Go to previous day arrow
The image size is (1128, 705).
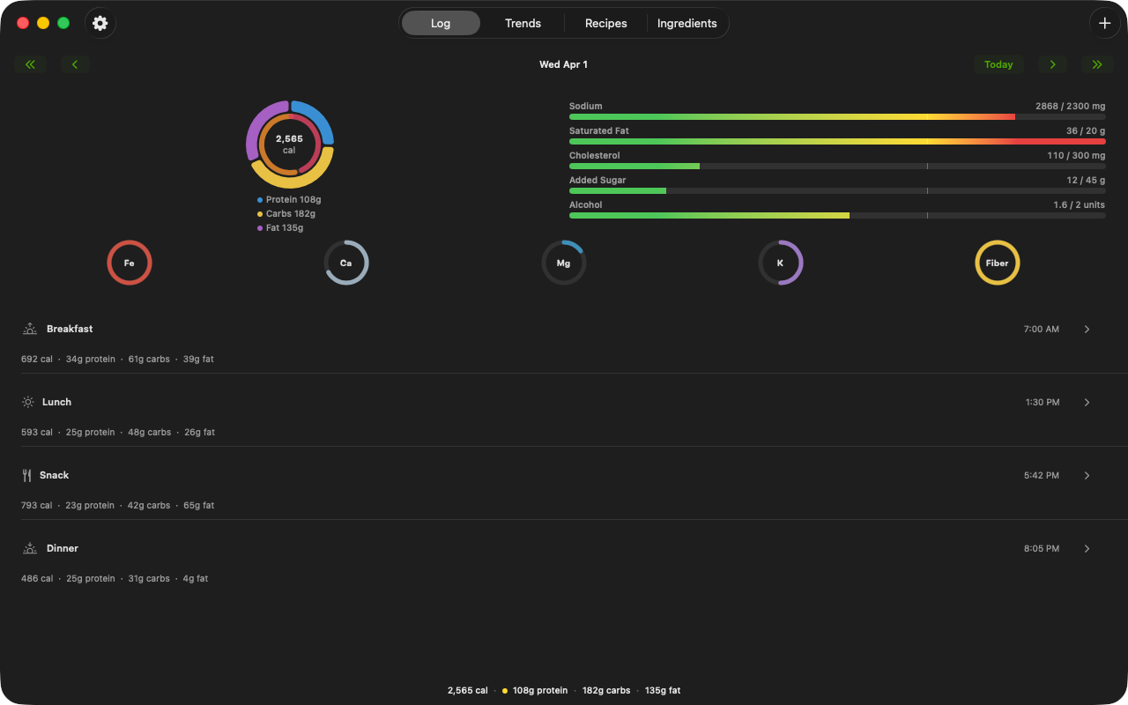click(75, 64)
